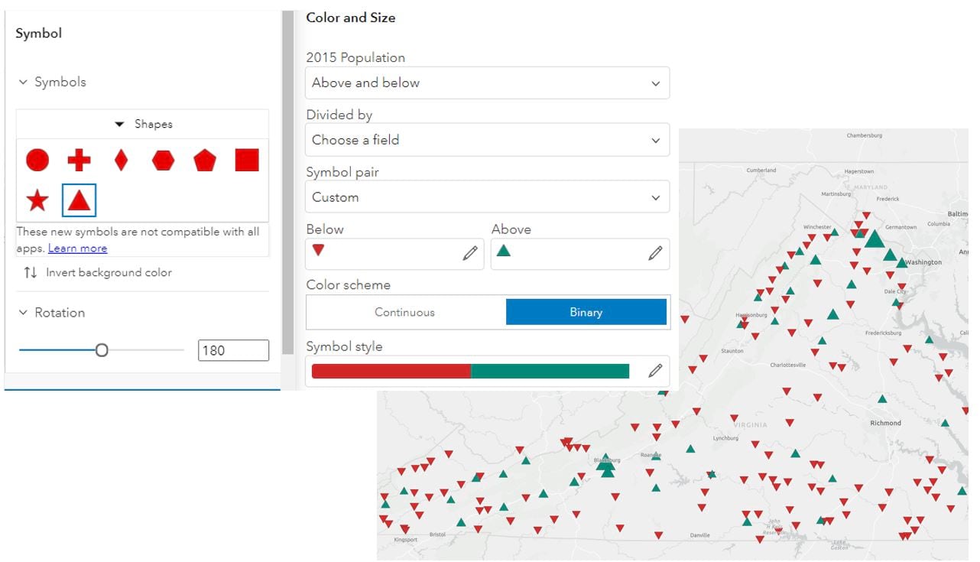Switch color scheme to Continuous
Image resolution: width=980 pixels, height=562 pixels.
(404, 312)
